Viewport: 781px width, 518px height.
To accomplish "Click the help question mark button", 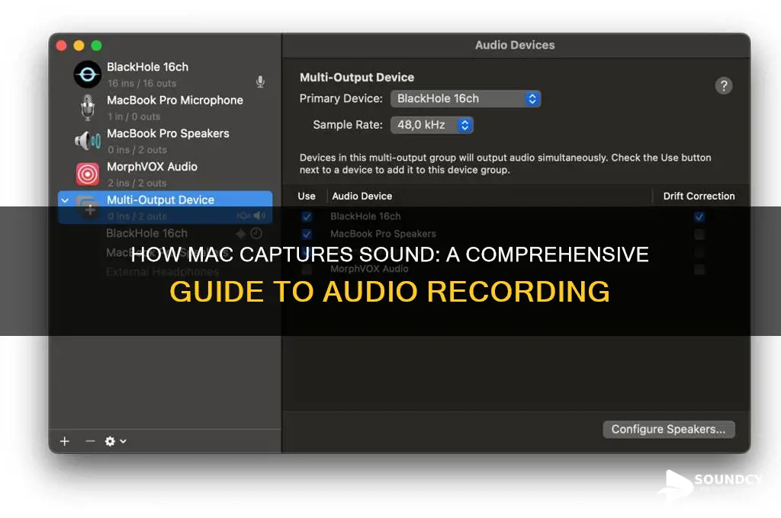I will [724, 85].
